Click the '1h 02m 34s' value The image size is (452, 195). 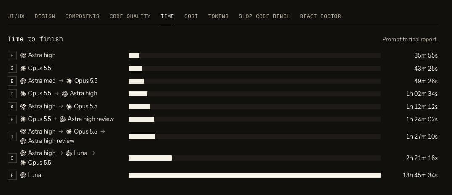tap(422, 94)
